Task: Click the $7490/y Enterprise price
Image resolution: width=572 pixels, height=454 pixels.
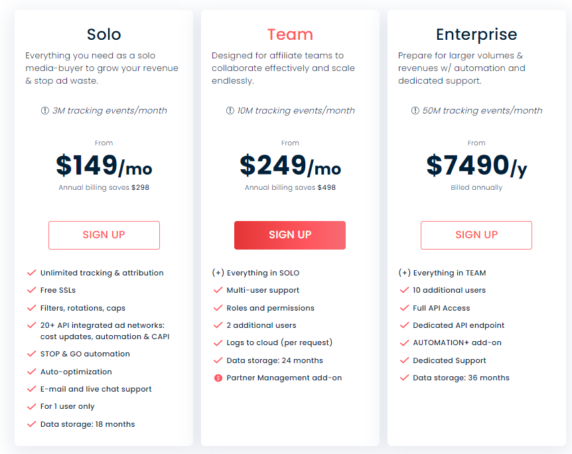Action: pyautogui.click(x=477, y=166)
